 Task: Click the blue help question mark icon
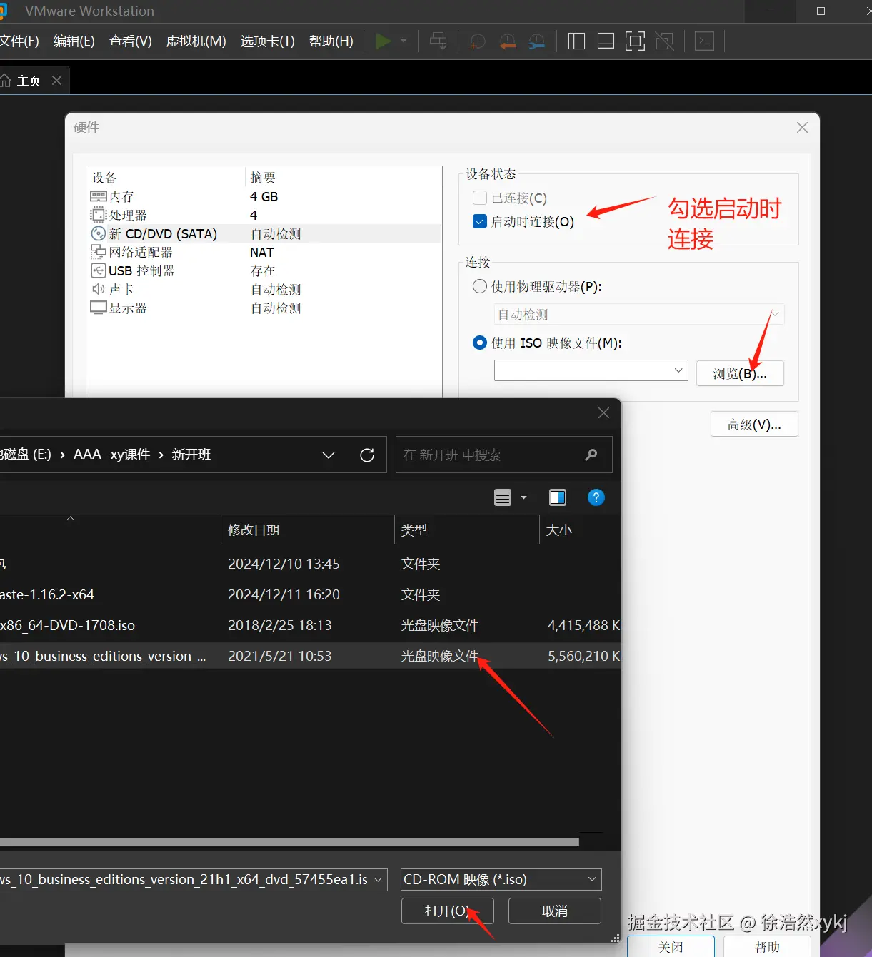pos(596,497)
